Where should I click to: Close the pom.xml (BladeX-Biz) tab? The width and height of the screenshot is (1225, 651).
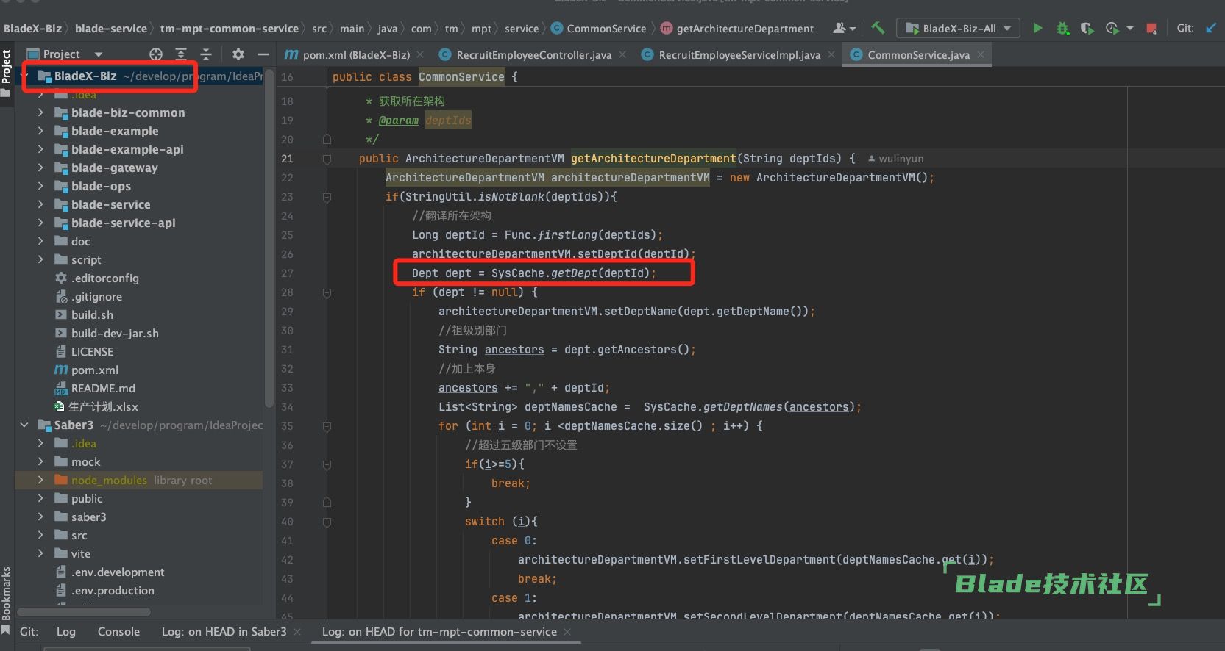coord(420,54)
